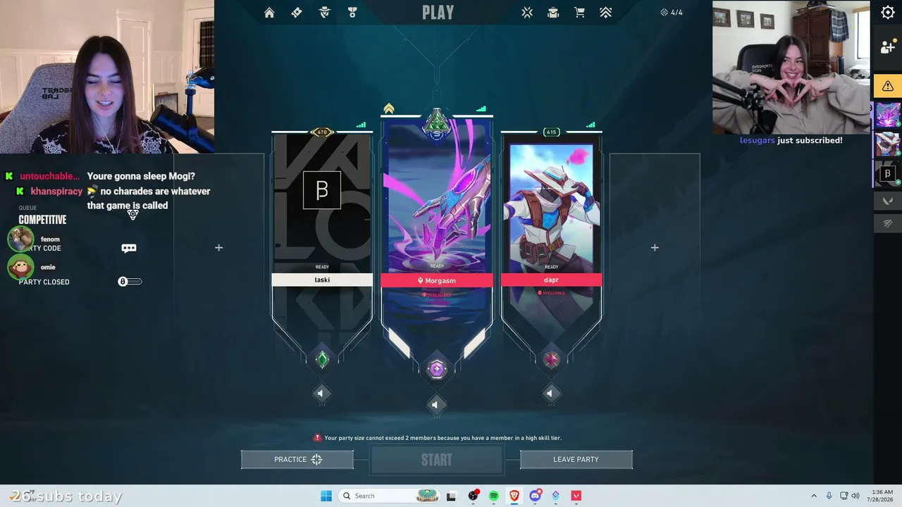The width and height of the screenshot is (902, 507).
Task: Select the PLAY tab
Action: [438, 13]
